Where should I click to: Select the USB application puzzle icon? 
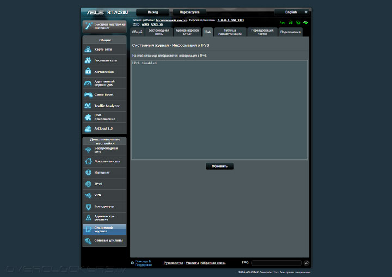click(88, 117)
